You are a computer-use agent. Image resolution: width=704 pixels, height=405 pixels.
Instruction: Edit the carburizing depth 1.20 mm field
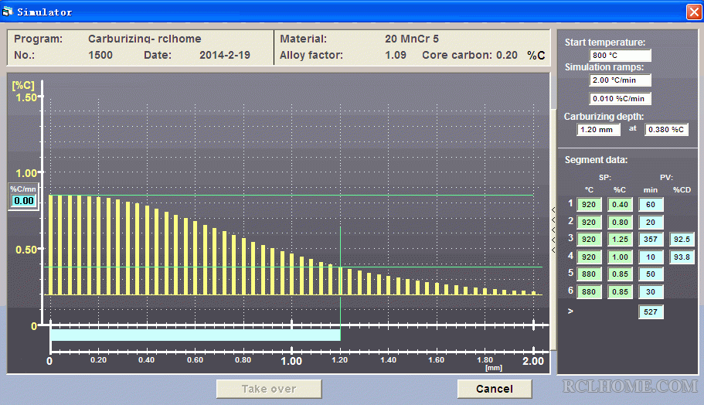pos(598,129)
